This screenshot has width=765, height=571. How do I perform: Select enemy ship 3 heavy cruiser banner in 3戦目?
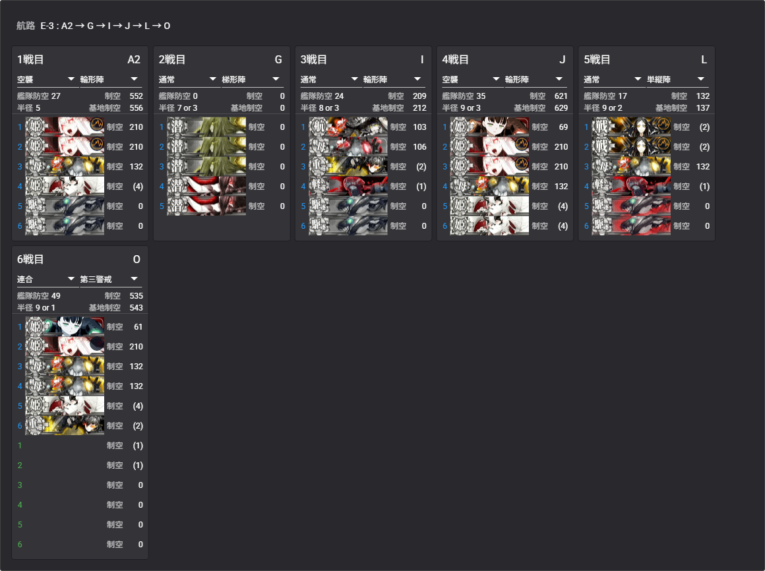coord(348,166)
